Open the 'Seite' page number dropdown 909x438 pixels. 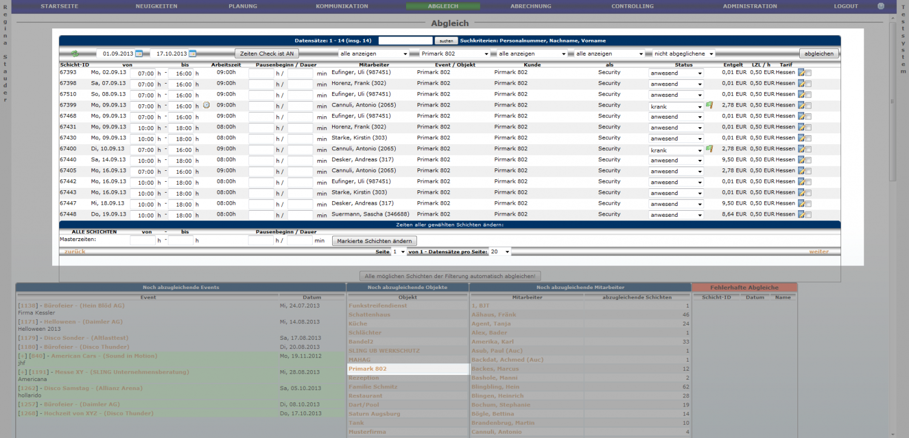[399, 251]
